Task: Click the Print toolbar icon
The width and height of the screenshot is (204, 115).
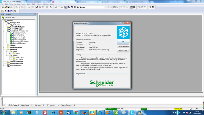Action: point(11,7)
